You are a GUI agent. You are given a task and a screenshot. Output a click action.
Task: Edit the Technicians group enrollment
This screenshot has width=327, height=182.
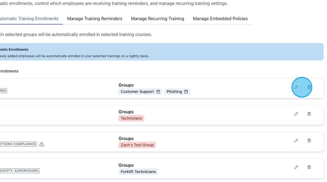[x=296, y=114]
